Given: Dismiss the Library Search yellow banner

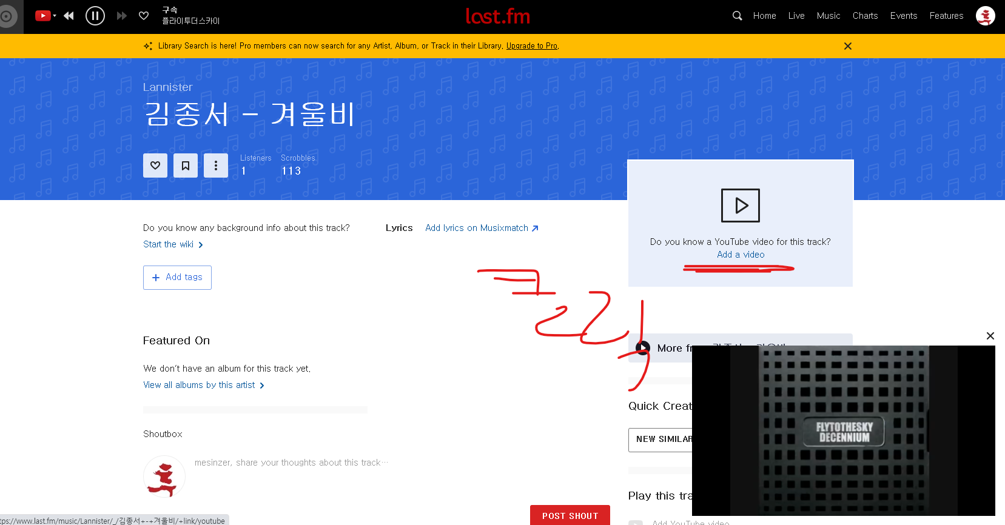Looking at the screenshot, I should pyautogui.click(x=848, y=46).
